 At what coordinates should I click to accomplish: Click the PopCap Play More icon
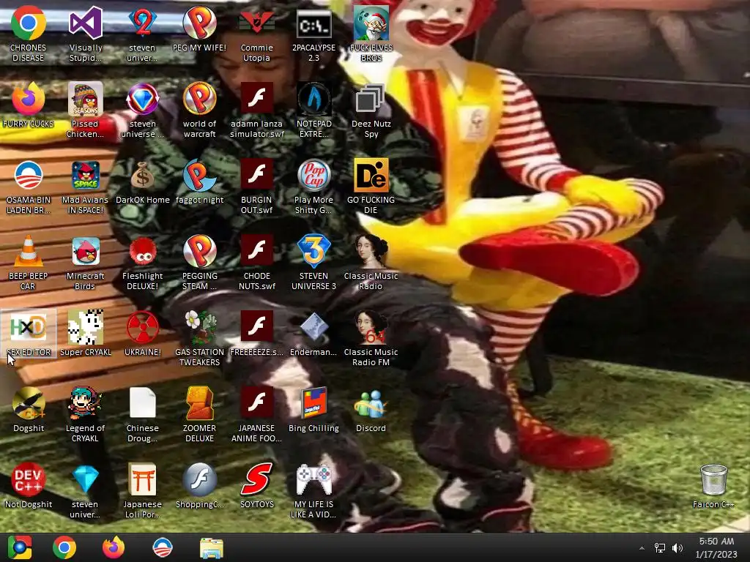point(313,175)
